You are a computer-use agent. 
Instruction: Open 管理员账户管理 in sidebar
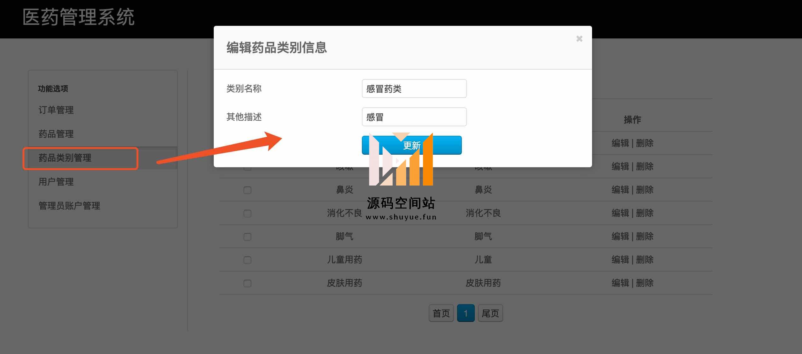[x=69, y=206]
